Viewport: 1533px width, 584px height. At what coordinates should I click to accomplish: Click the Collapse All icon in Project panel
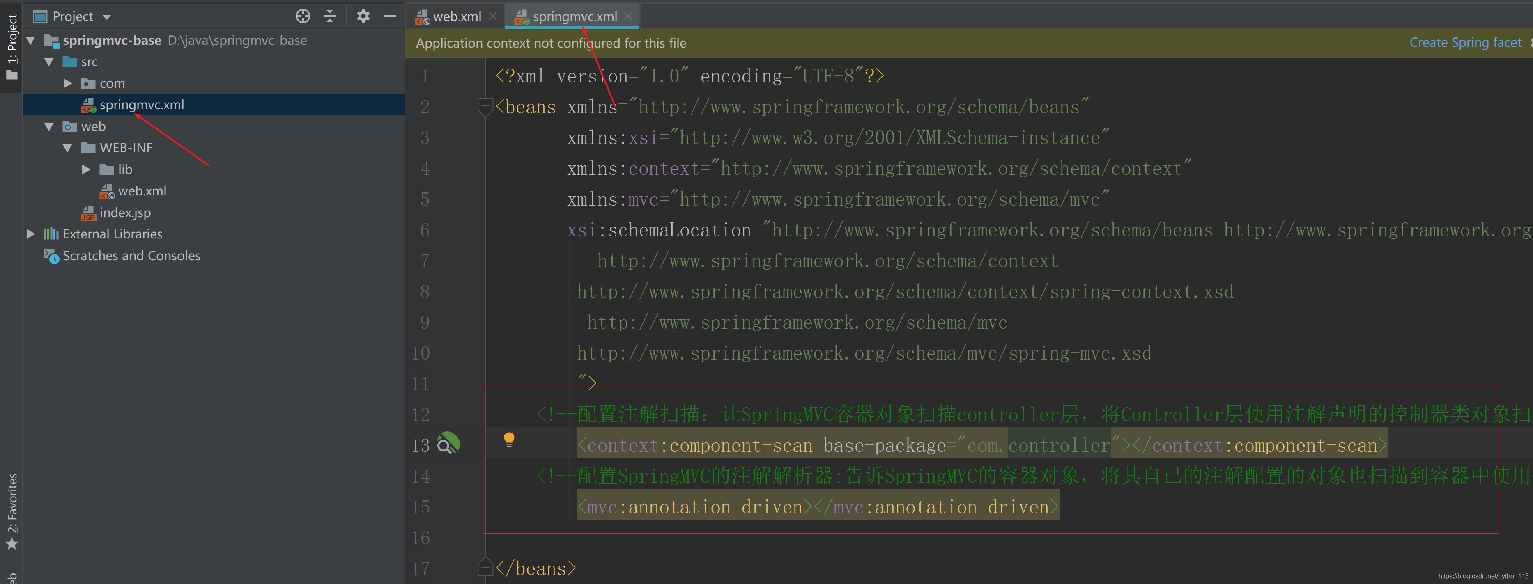(x=330, y=16)
